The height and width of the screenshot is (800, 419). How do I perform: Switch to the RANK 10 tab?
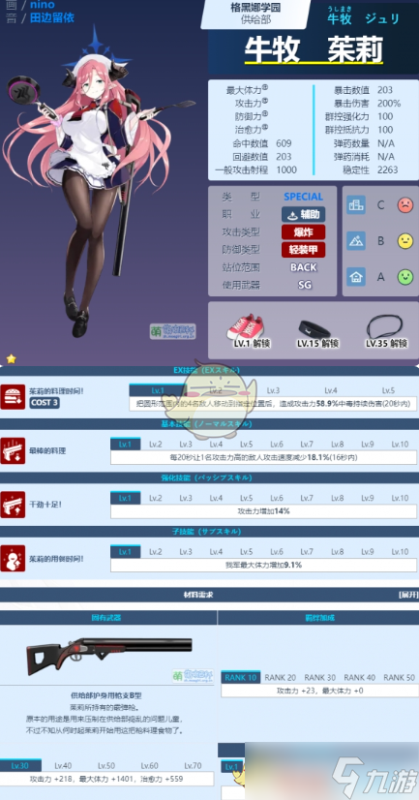pos(241,678)
